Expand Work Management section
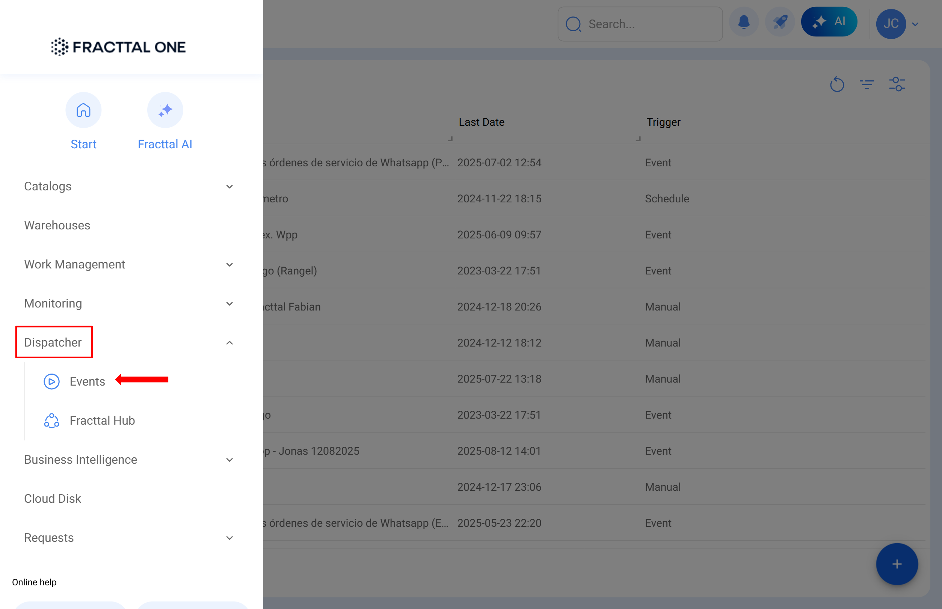Screen dimensions: 942x609 (x=229, y=264)
